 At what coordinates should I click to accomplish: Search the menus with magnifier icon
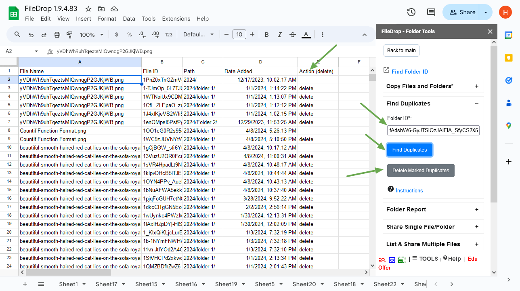(x=17, y=35)
